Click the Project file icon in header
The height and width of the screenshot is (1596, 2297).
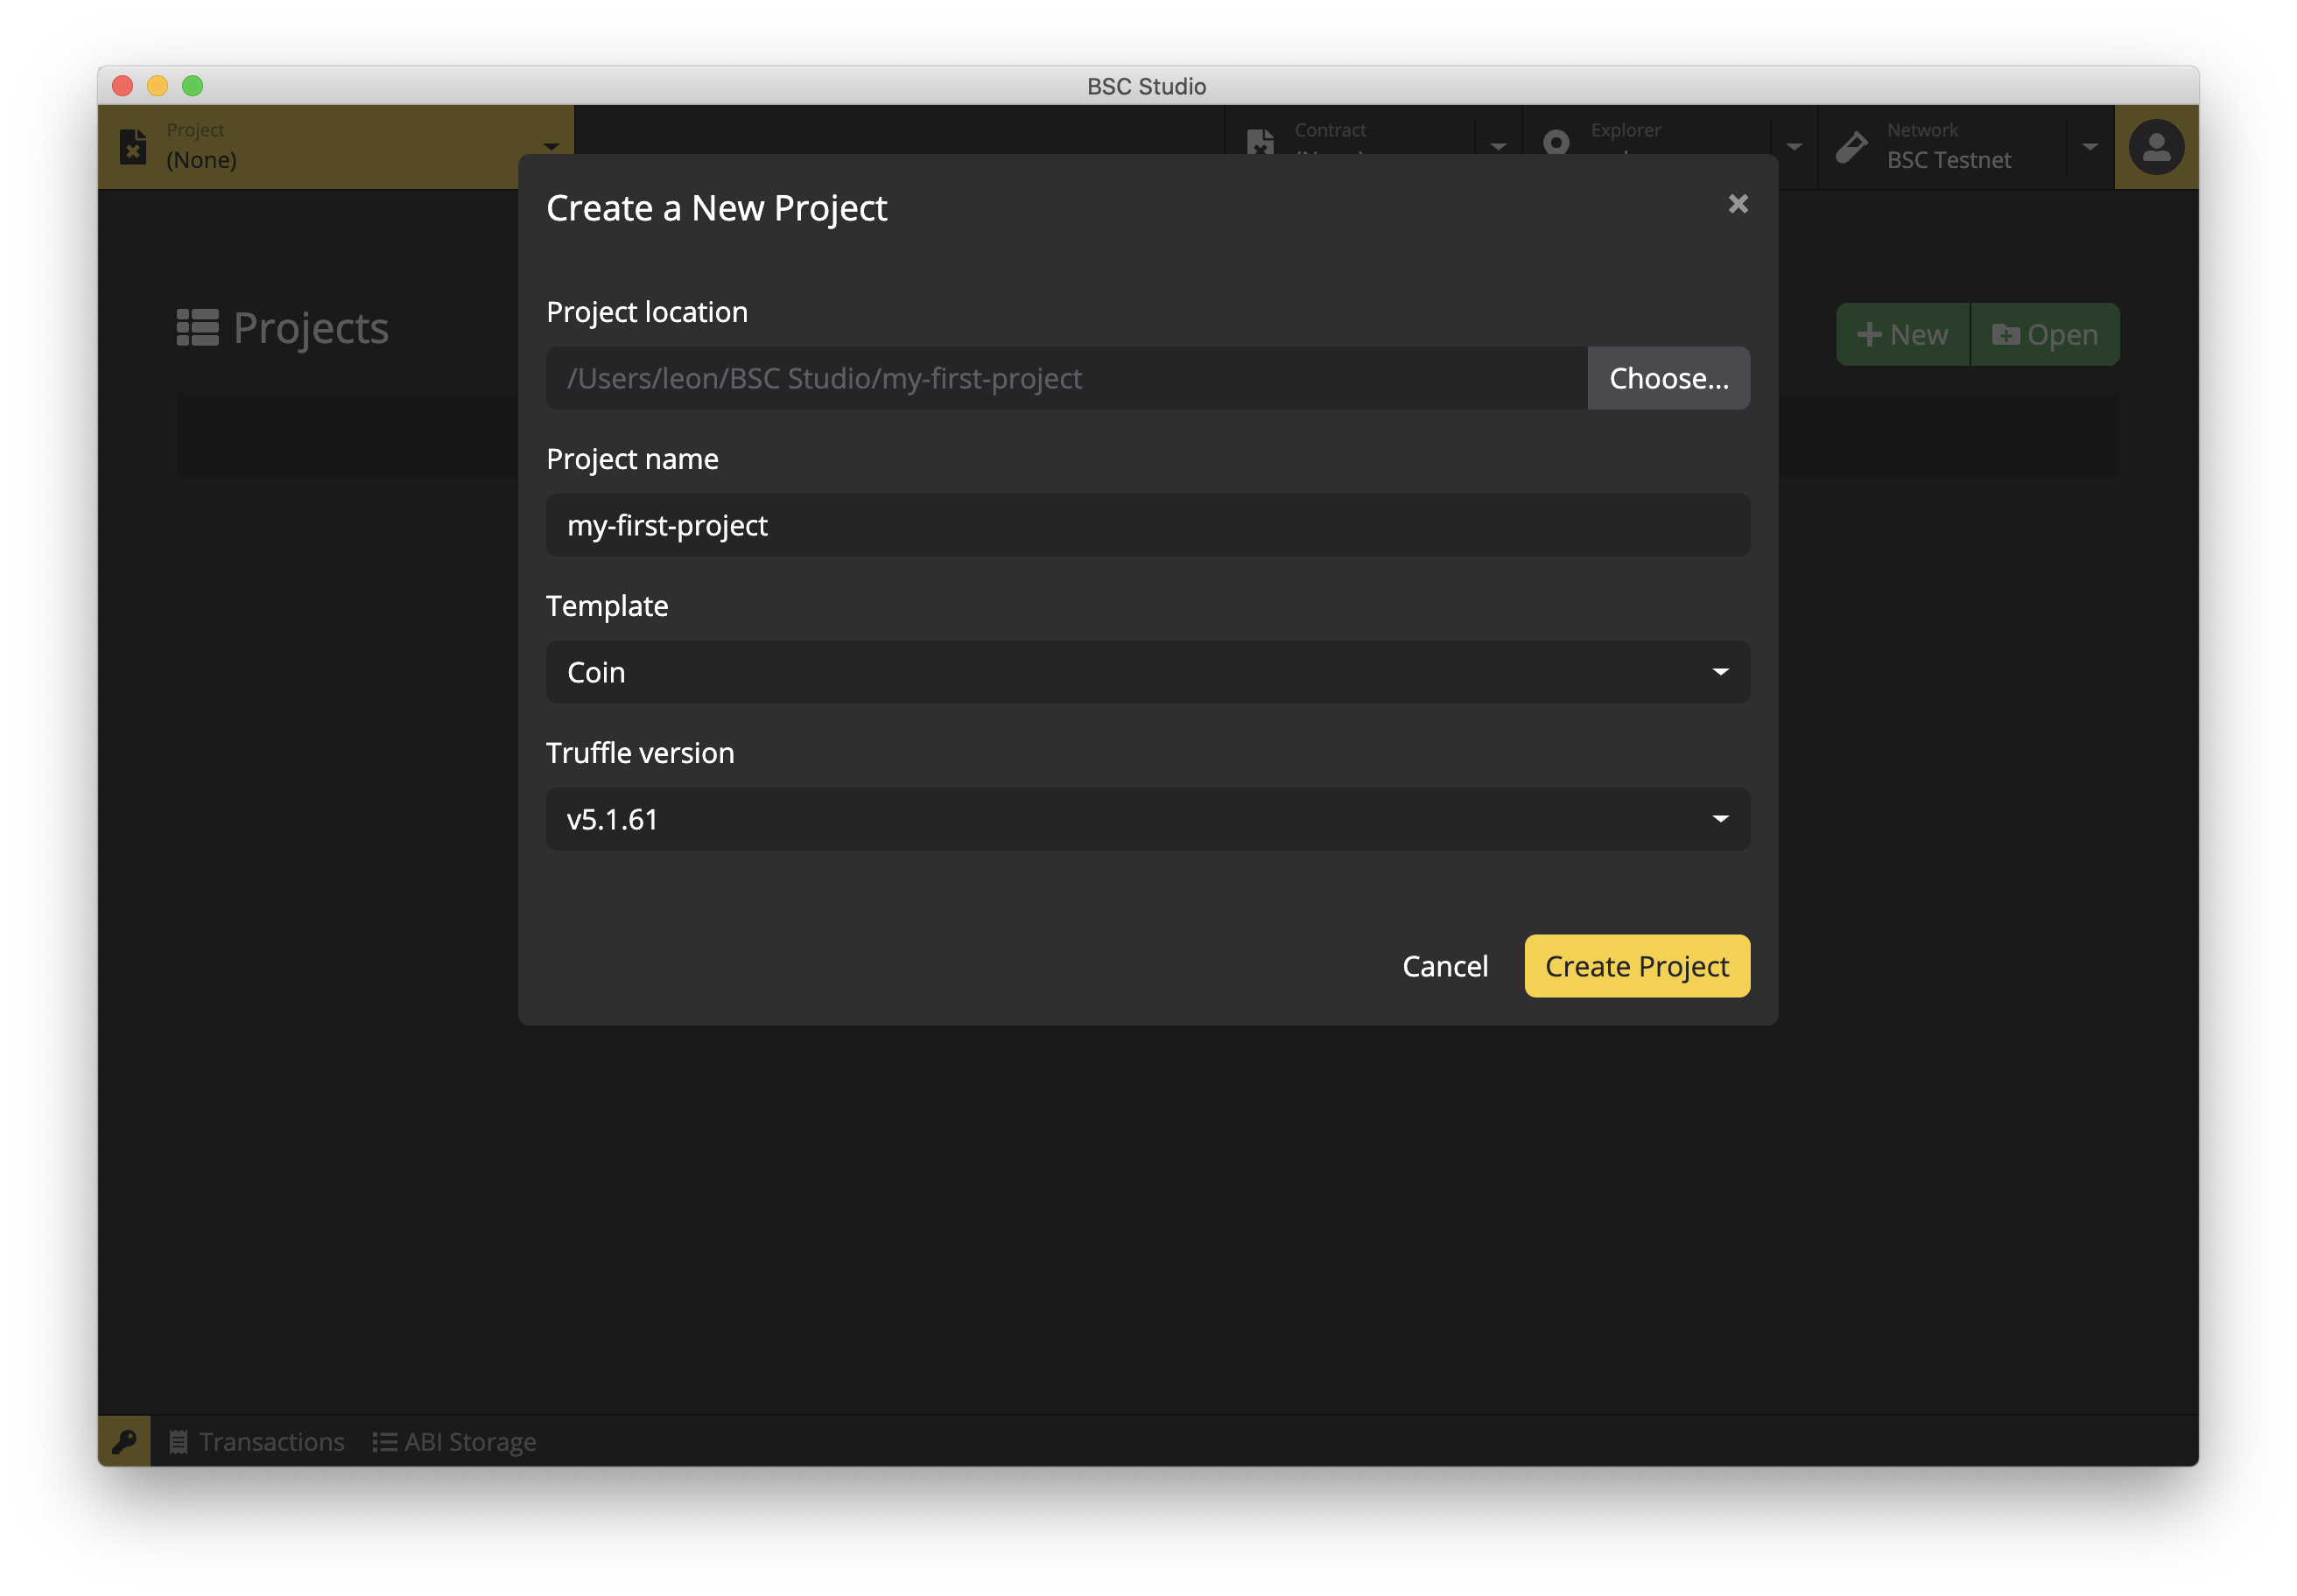pyautogui.click(x=133, y=146)
